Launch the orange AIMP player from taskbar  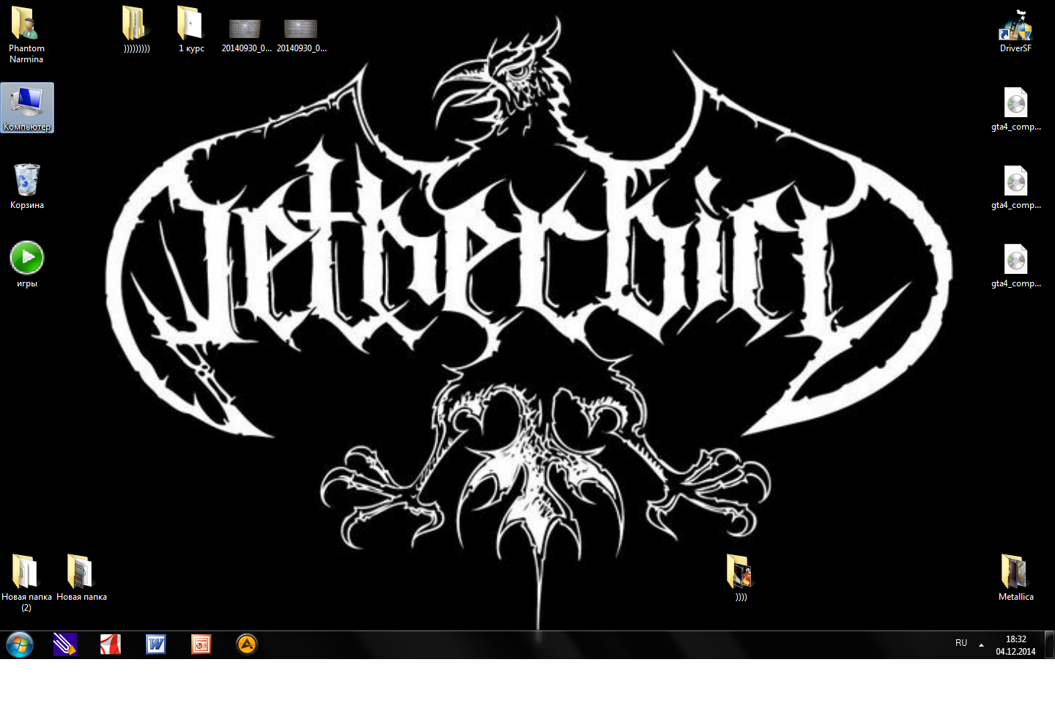point(247,644)
